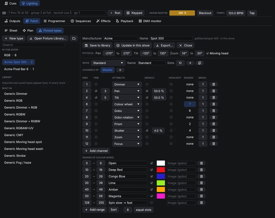Save fixture type to library
Viewport: 275px width, 218px height.
[x=97, y=45]
